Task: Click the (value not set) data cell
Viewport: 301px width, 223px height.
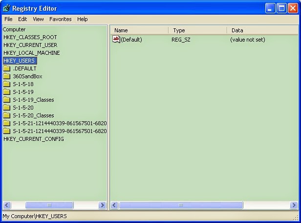Action: (x=248, y=40)
